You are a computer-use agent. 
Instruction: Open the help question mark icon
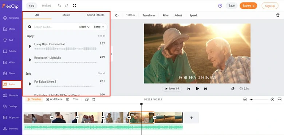pyautogui.click(x=220, y=6)
